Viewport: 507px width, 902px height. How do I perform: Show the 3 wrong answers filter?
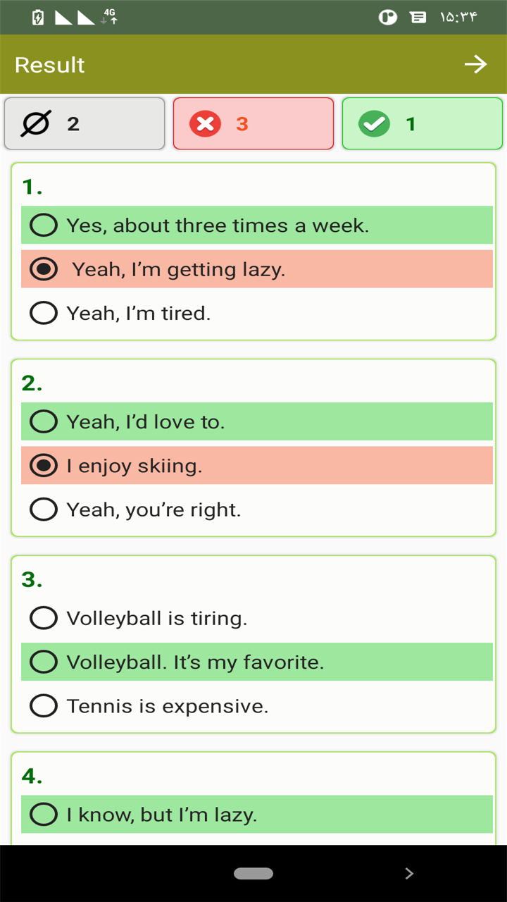pyautogui.click(x=254, y=124)
